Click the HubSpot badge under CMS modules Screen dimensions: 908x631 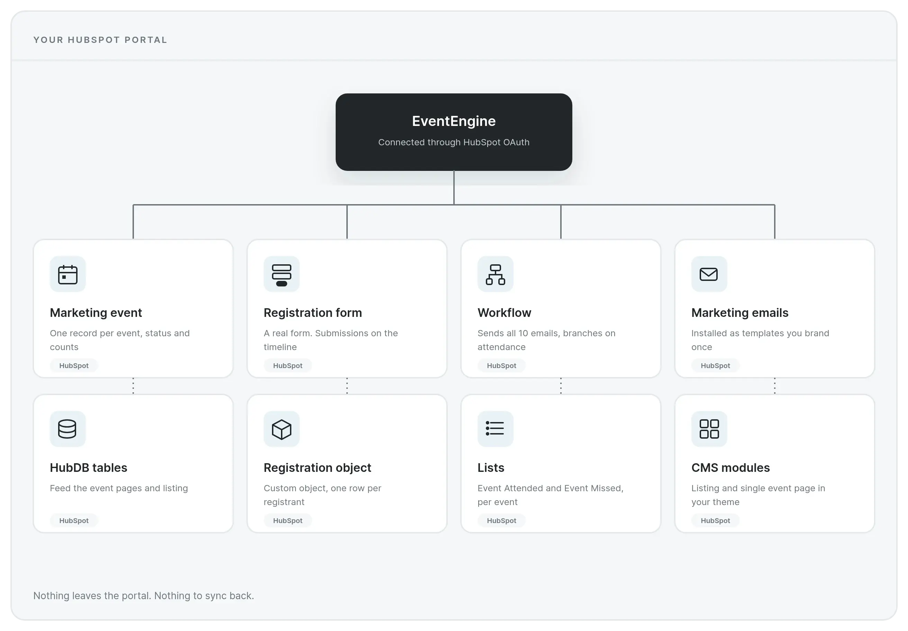click(715, 521)
